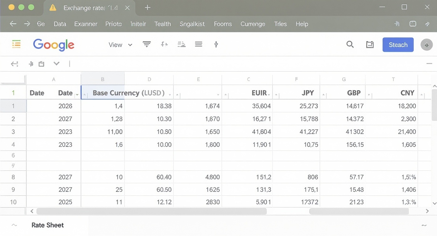This screenshot has width=437, height=236.
Task: Click the microphone icon in toolbar
Action: 216,45
